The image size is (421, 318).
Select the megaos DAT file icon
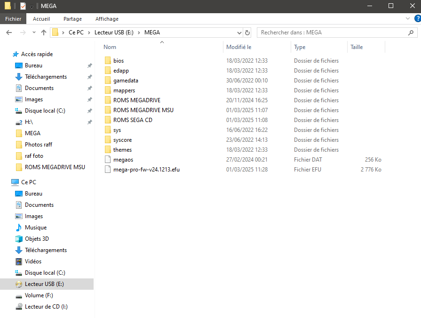point(108,160)
